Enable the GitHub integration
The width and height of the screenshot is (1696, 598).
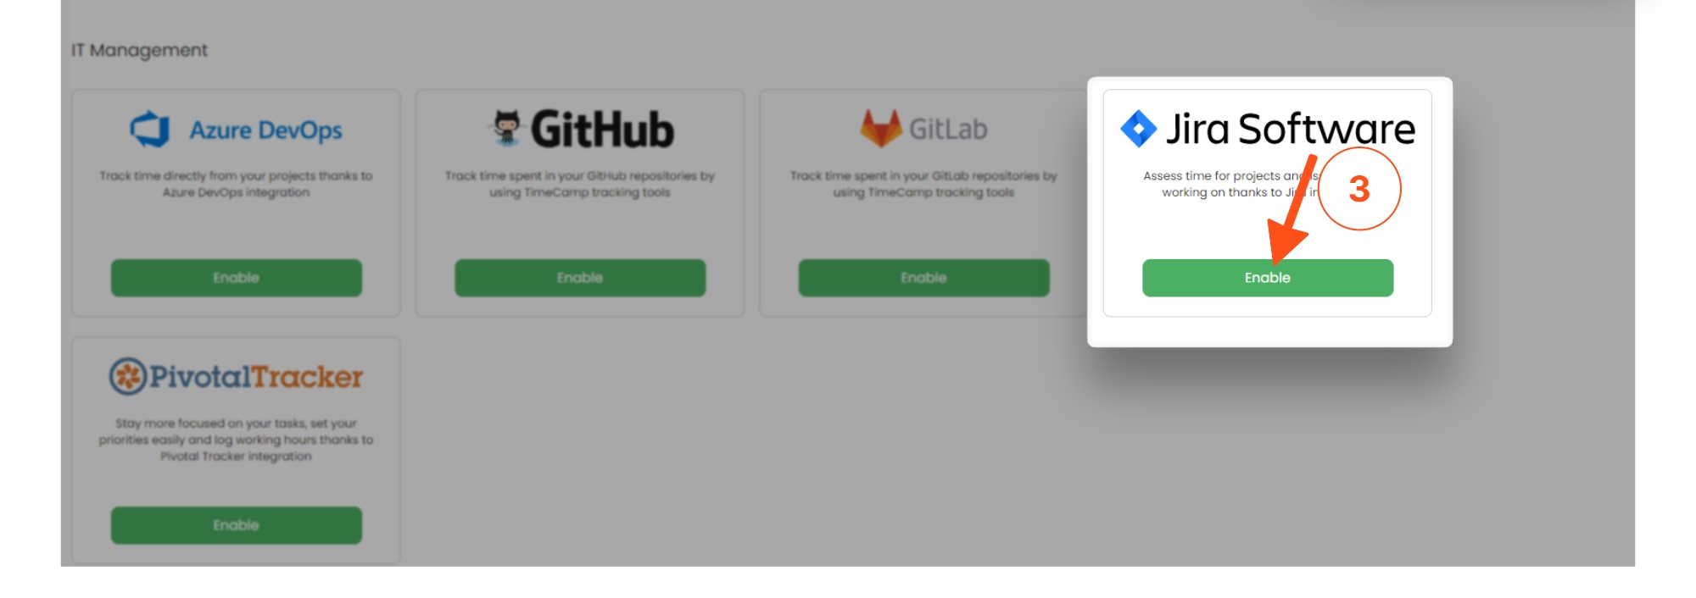[580, 278]
